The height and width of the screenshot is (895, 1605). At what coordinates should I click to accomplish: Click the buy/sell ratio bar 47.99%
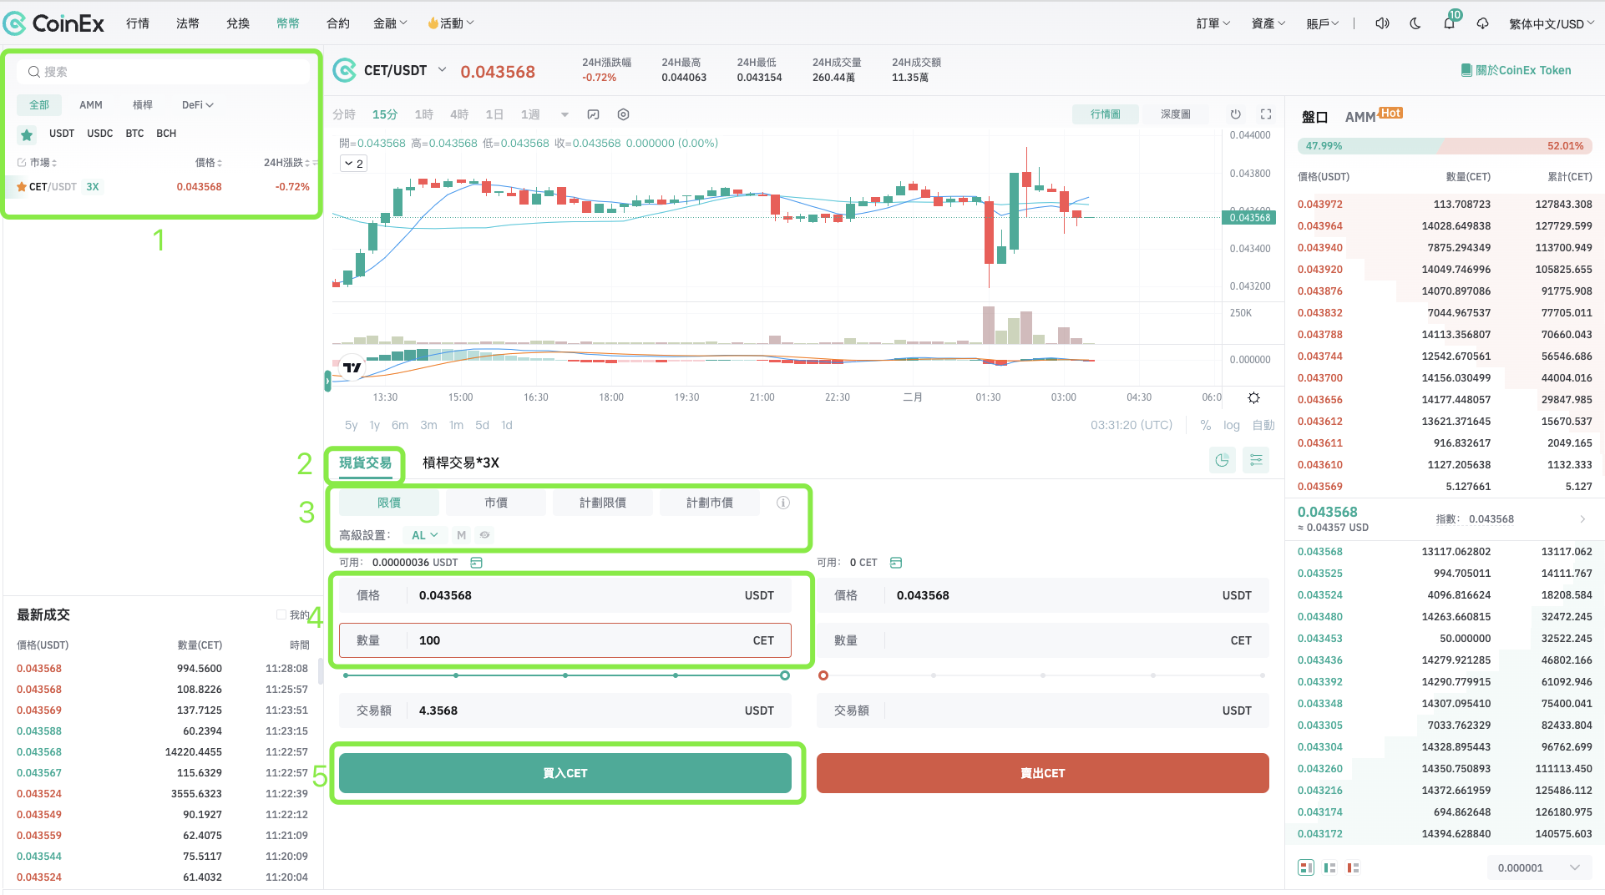(1445, 145)
